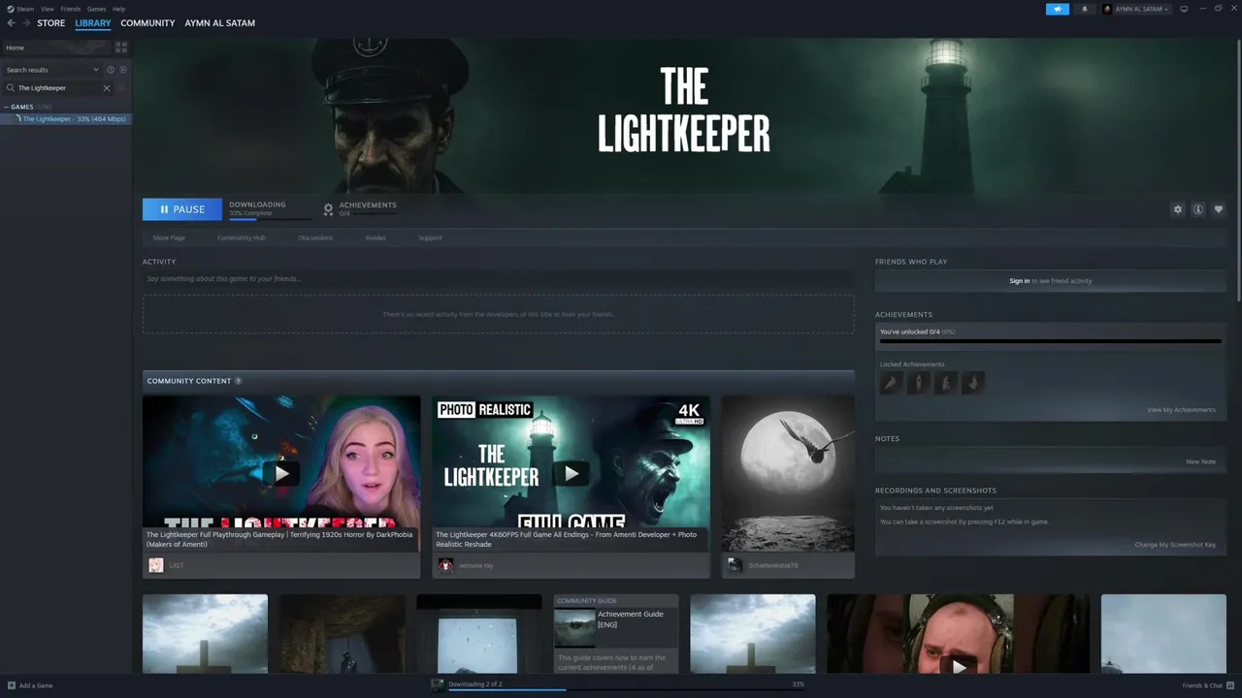Select the fourth locked achievement icon
Viewport: 1242px width, 698px height.
[x=972, y=383]
